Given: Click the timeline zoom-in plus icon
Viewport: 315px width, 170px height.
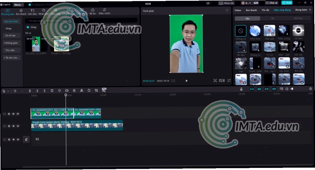Looking at the screenshot, I should pos(311,89).
